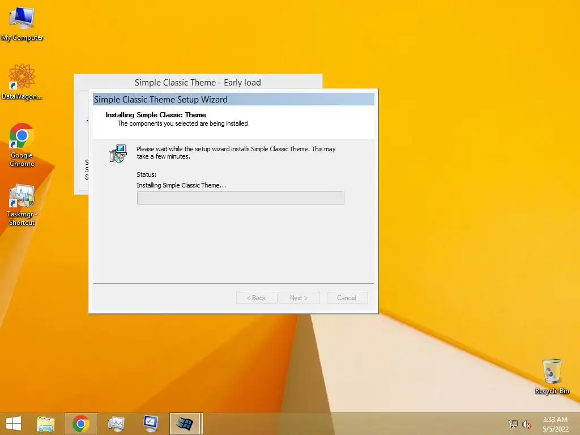Open the Task Manager taskbar icon
This screenshot has height=435, width=580.
(116, 424)
